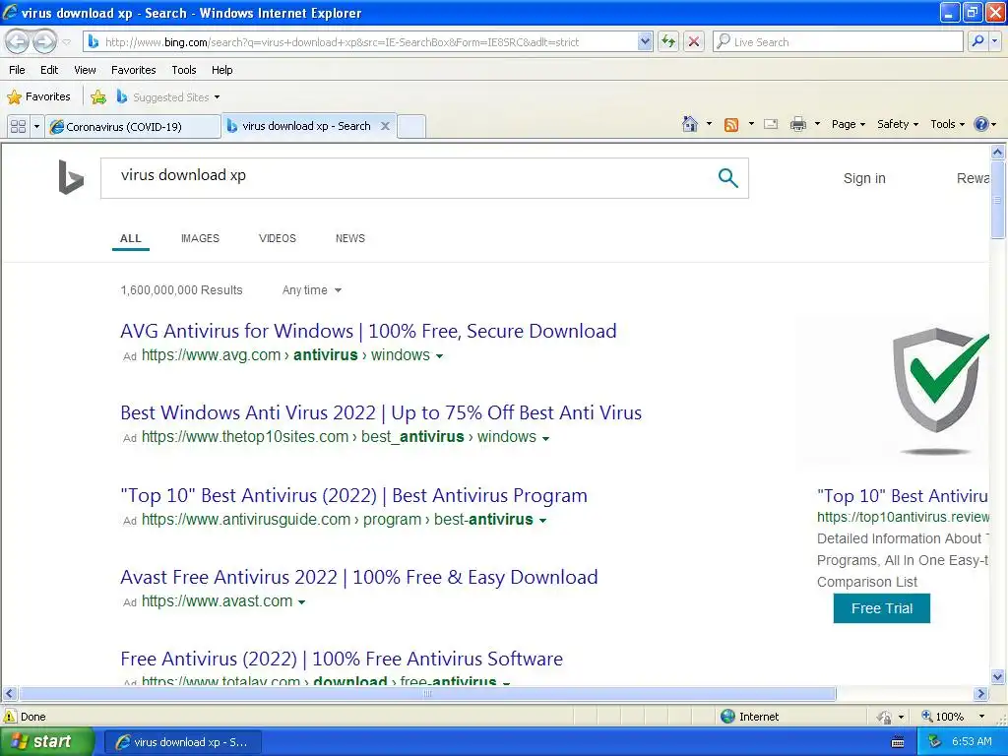The width and height of the screenshot is (1008, 756).
Task: Click the blue Help question mark icon
Action: pyautogui.click(x=981, y=124)
